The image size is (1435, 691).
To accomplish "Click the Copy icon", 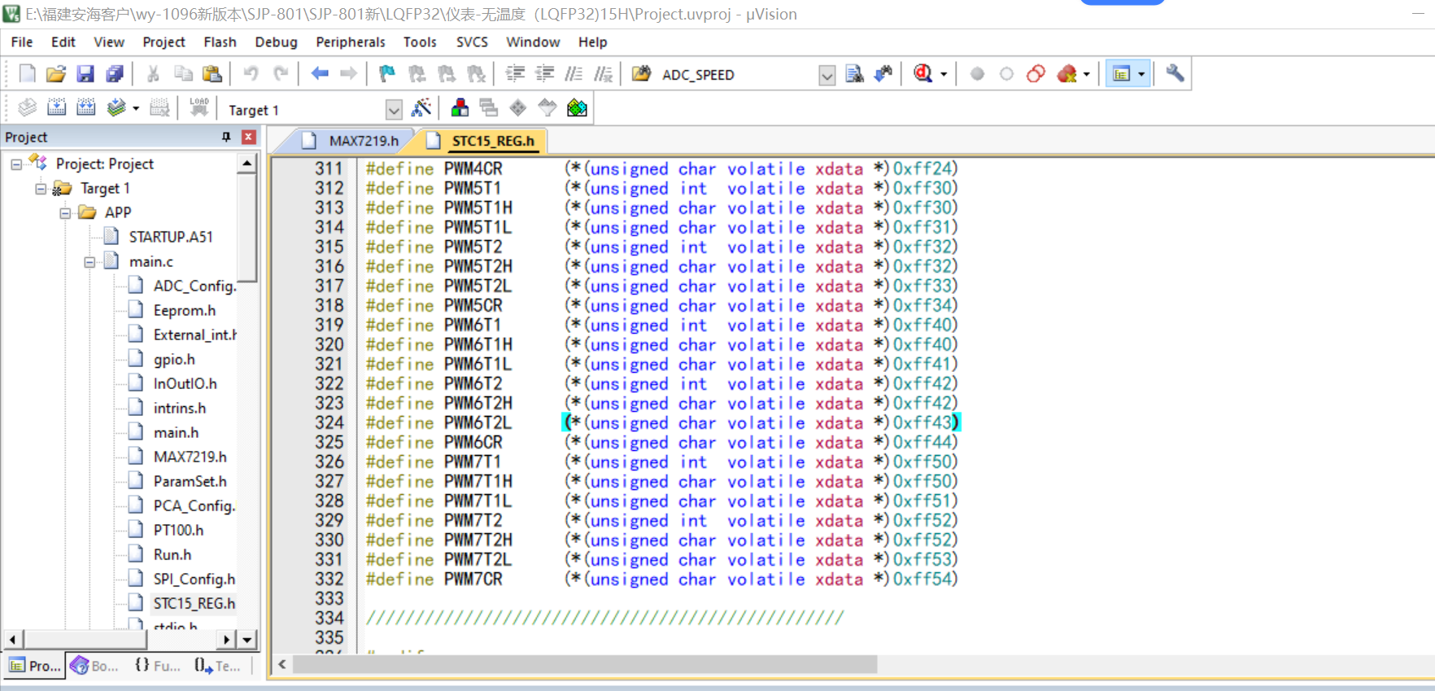I will (x=183, y=74).
